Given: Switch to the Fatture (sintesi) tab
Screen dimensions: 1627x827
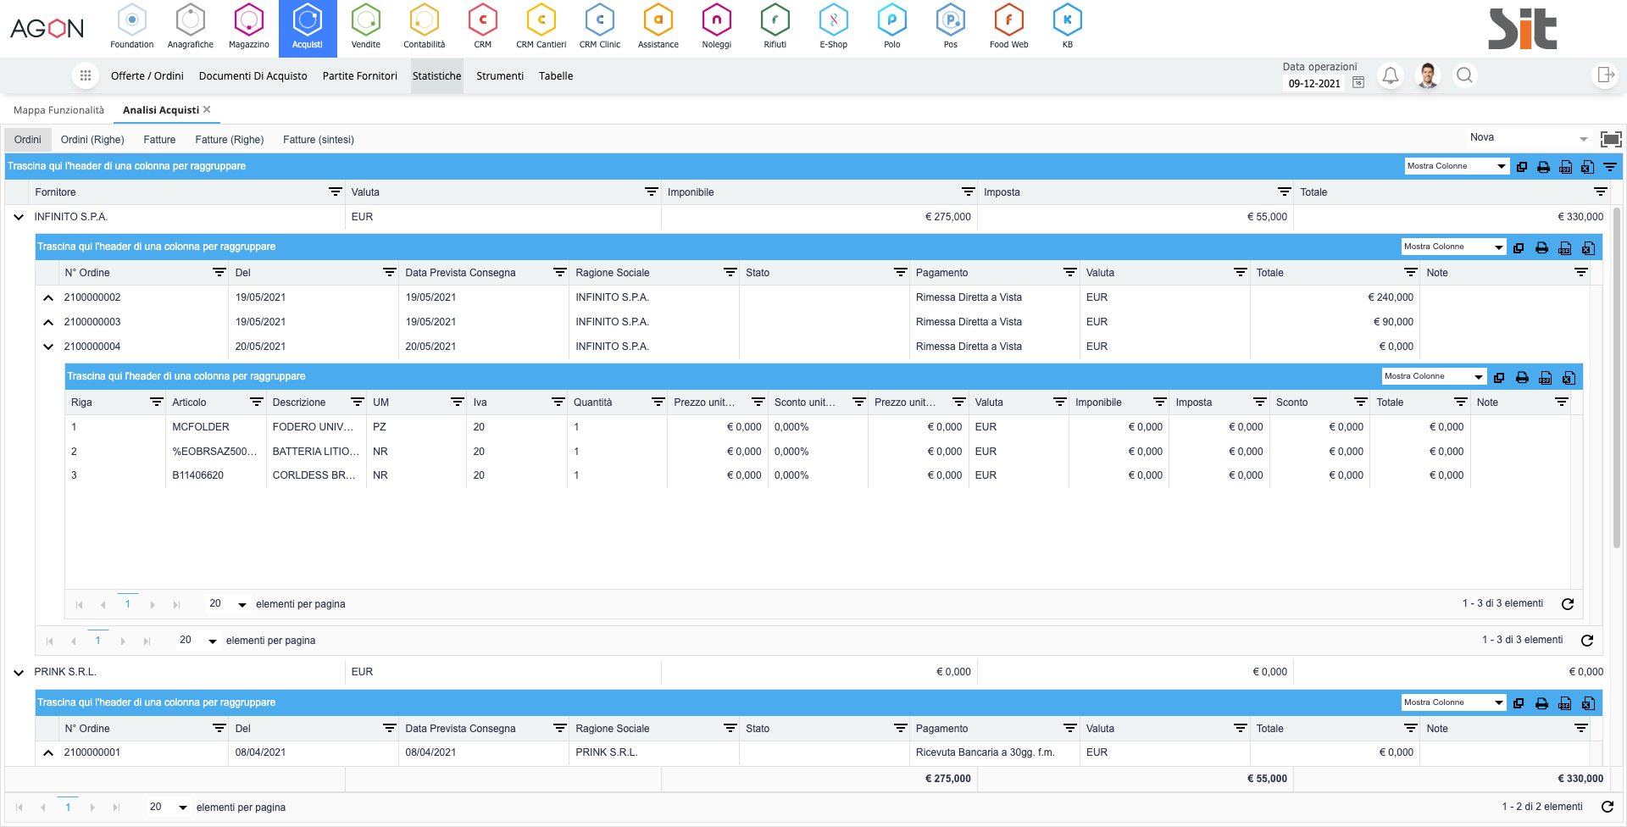Looking at the screenshot, I should click(319, 140).
